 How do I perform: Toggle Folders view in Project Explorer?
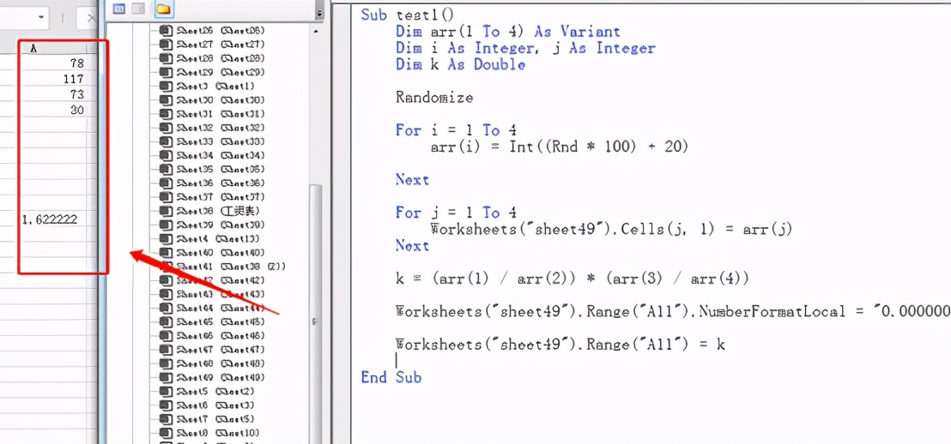[x=162, y=9]
